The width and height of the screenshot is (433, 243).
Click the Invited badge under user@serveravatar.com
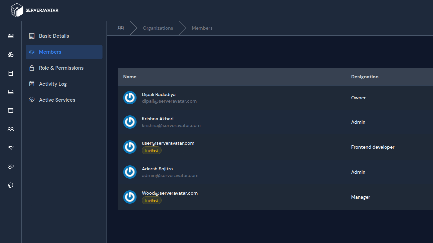[x=152, y=150]
